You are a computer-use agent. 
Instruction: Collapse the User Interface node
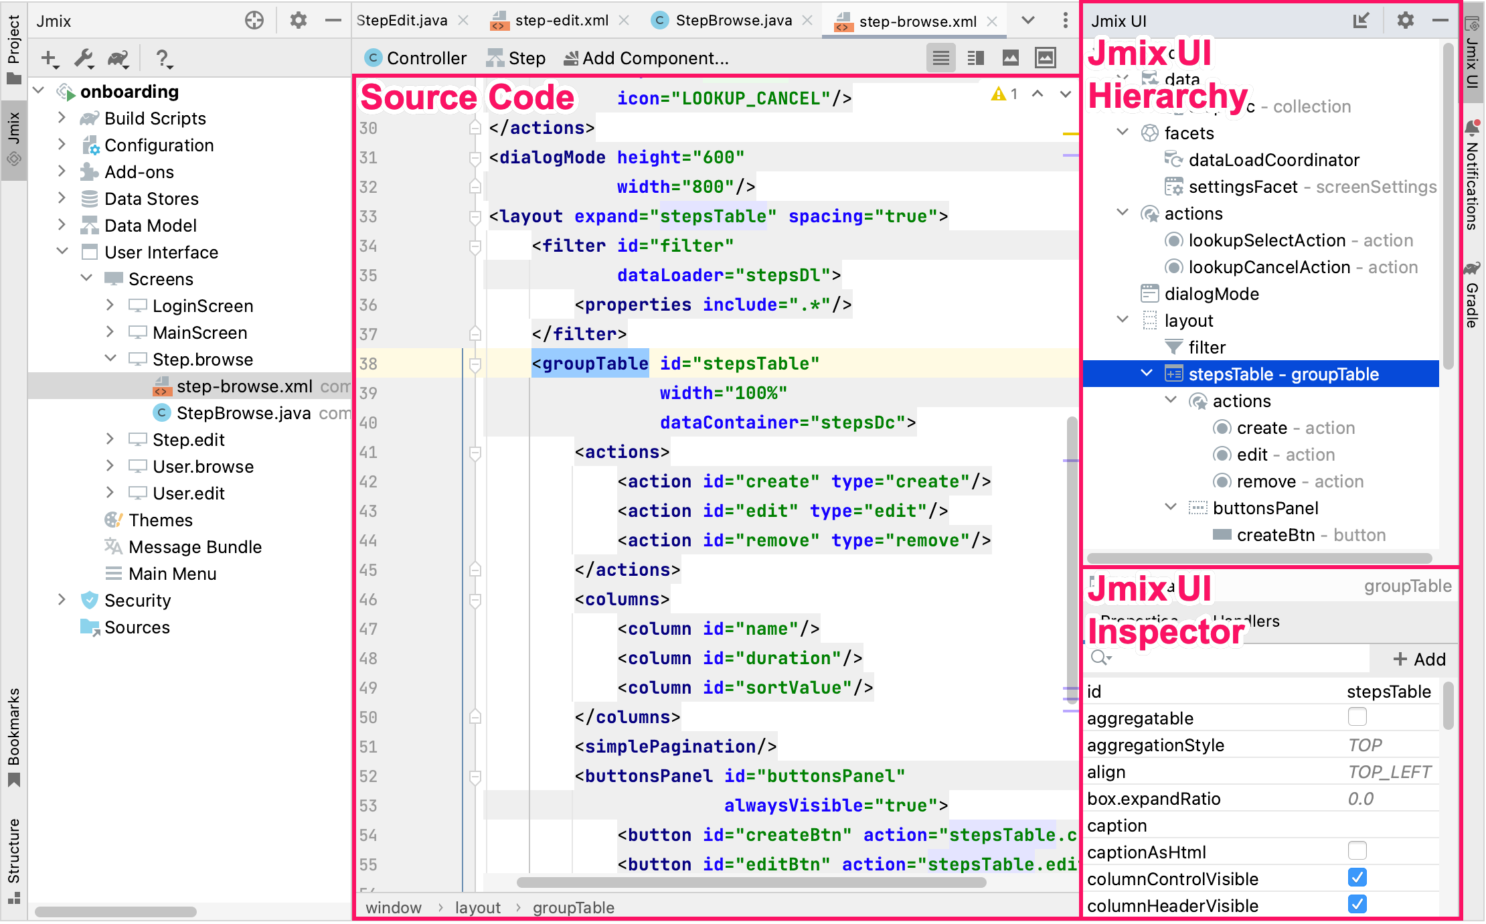click(x=62, y=251)
